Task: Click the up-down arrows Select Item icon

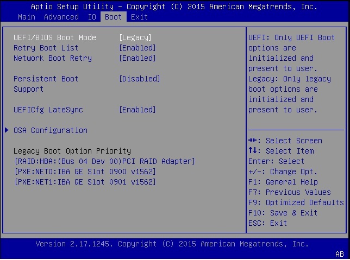Action: coord(253,150)
